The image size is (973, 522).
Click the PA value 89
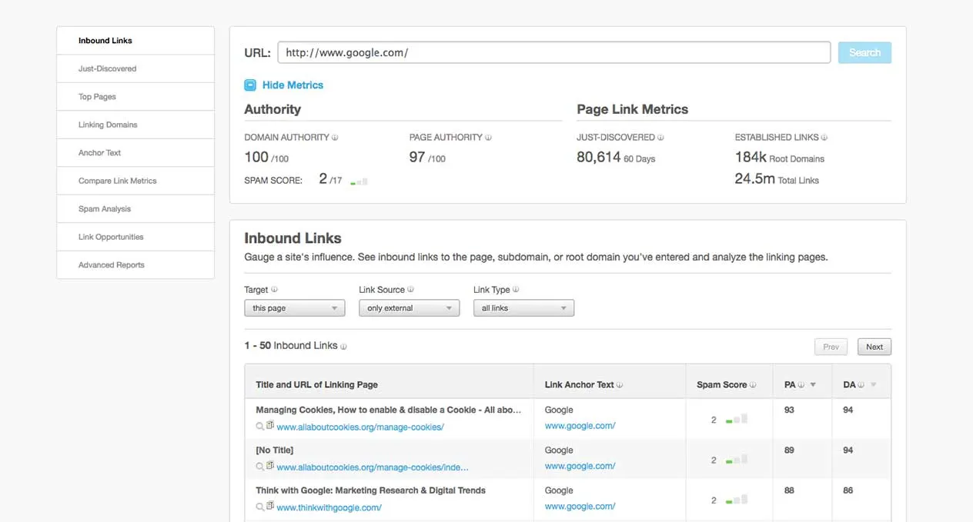tap(789, 450)
